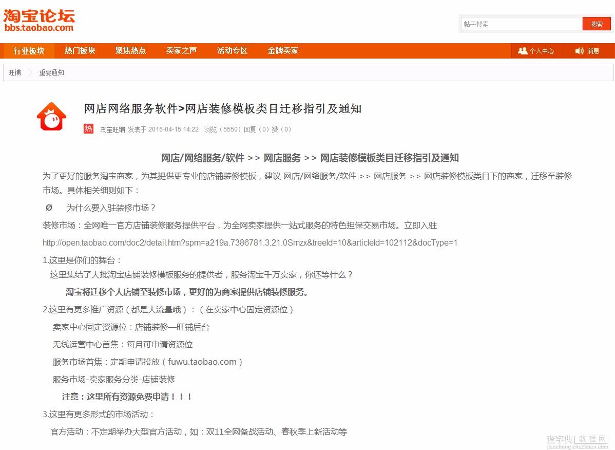Click the 立即入驻 text
615x450 pixels.
coord(420,226)
